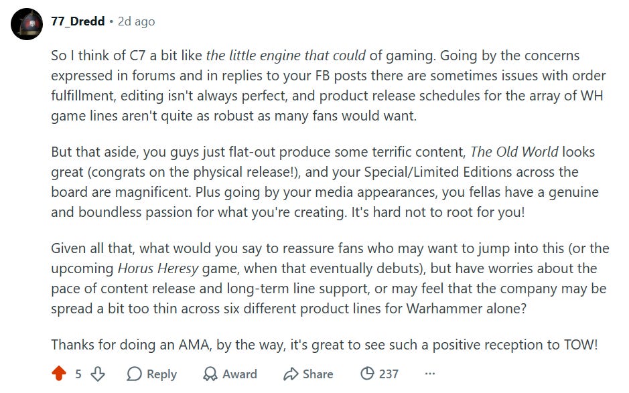Screen dimensions: 629x393
Task: Click the italic "Horus Heresy" text
Action: pyautogui.click(x=157, y=268)
